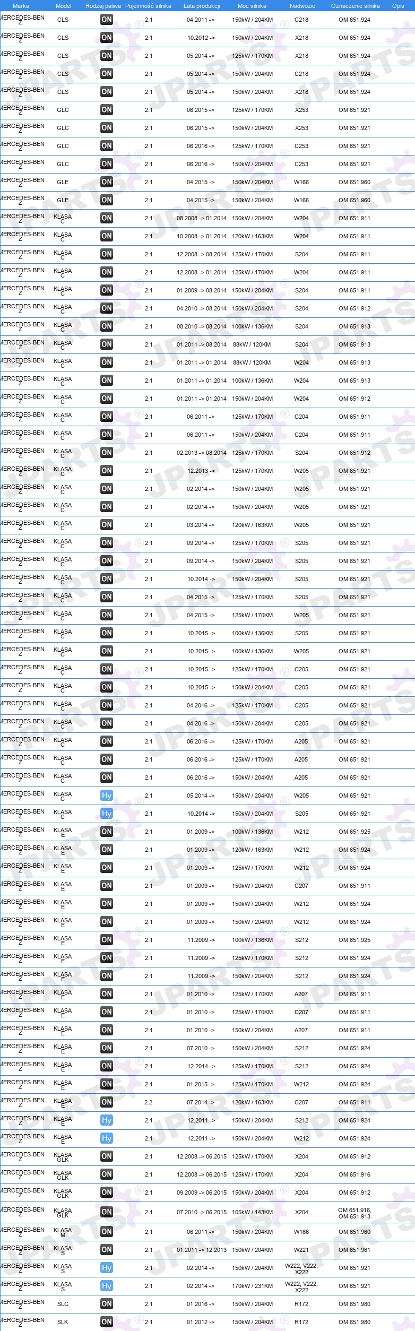Click the 09.2009 -> 06.2015 date cell
Viewport: 415px width, 1331px height.
[x=201, y=1192]
